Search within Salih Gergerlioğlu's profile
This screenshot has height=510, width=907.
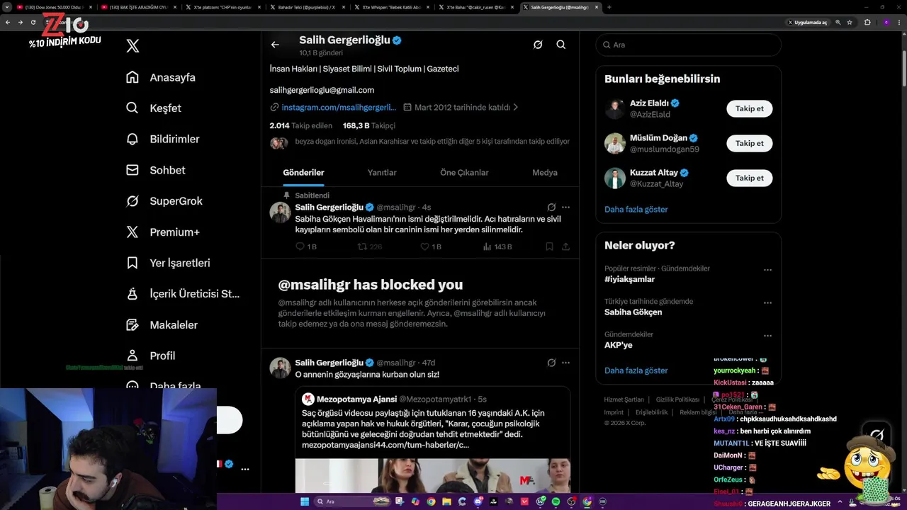pyautogui.click(x=561, y=45)
